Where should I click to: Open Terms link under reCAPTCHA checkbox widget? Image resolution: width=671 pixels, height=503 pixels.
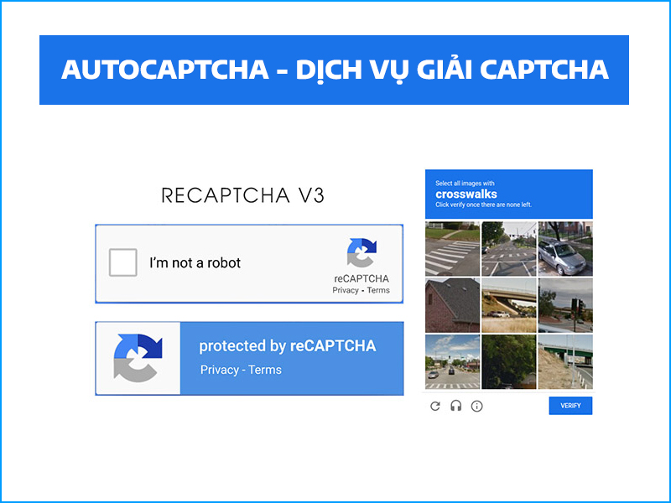(378, 290)
